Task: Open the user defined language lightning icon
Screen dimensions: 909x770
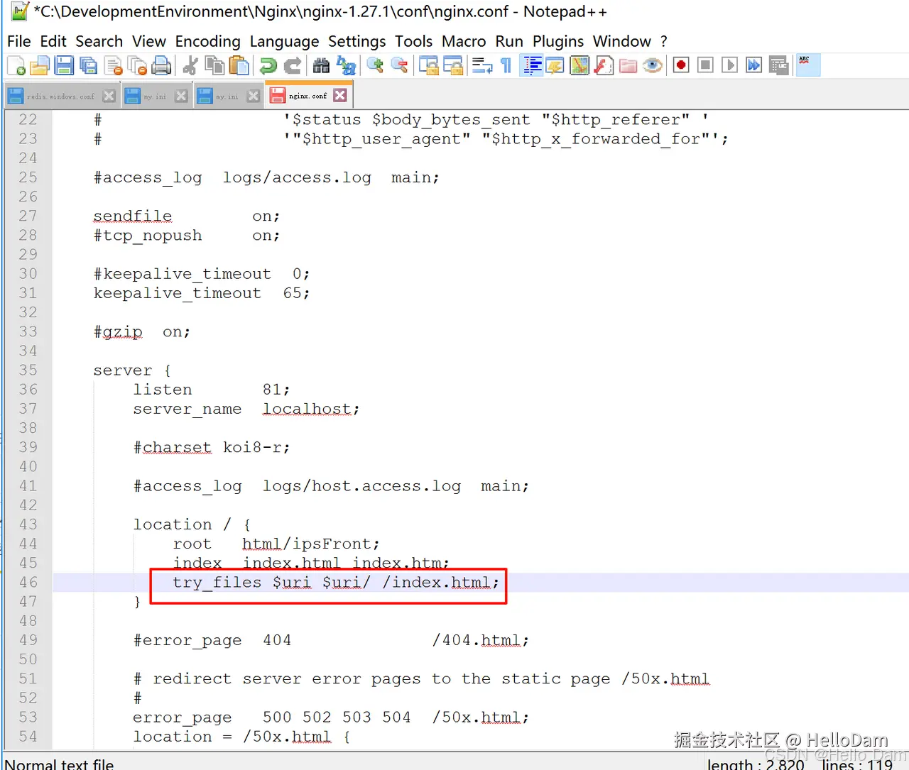Action: pos(555,66)
